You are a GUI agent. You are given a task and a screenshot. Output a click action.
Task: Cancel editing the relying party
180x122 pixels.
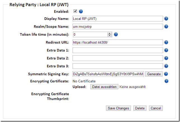click(155, 108)
